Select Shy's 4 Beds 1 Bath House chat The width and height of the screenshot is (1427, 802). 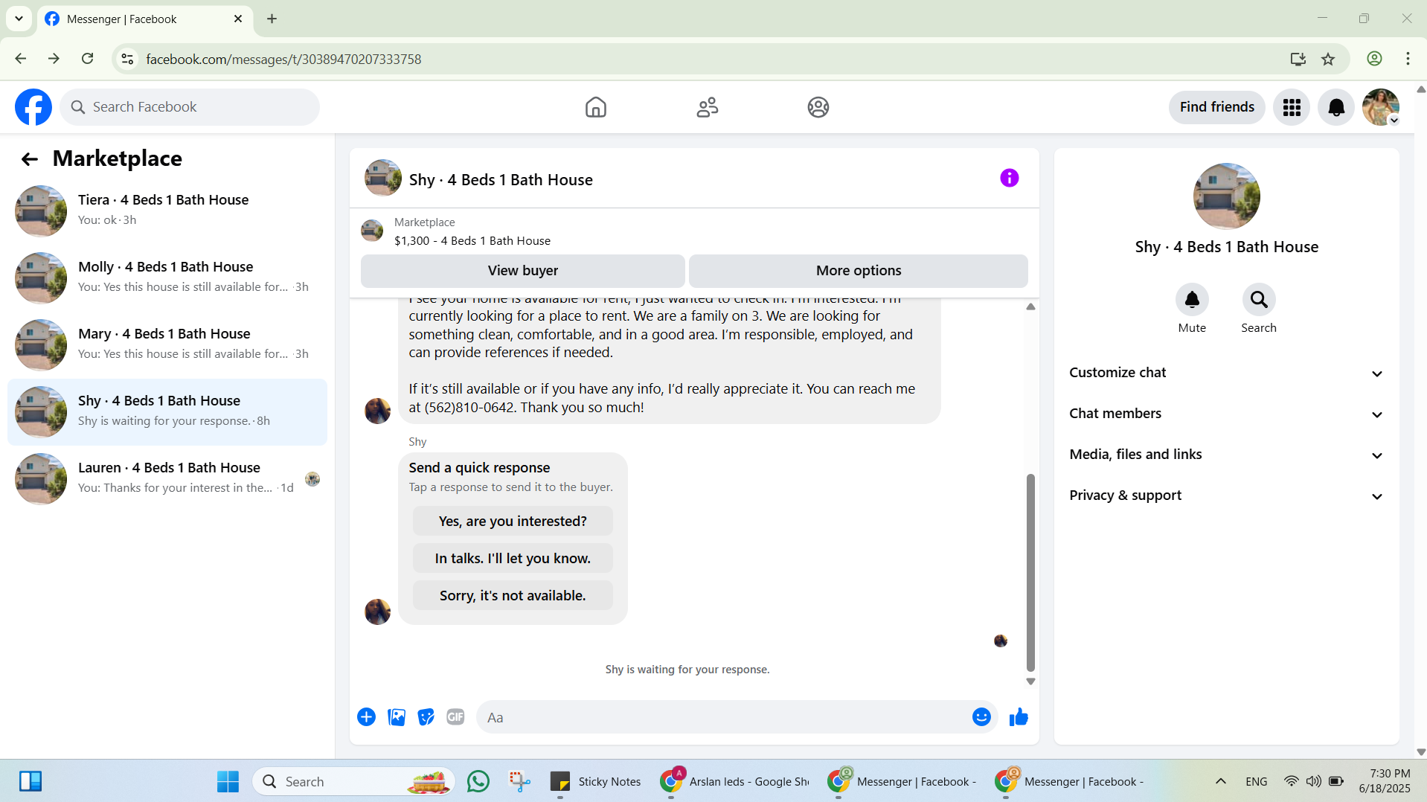pos(167,412)
